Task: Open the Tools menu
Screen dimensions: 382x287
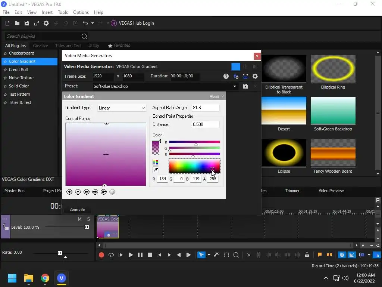Action: [63, 12]
